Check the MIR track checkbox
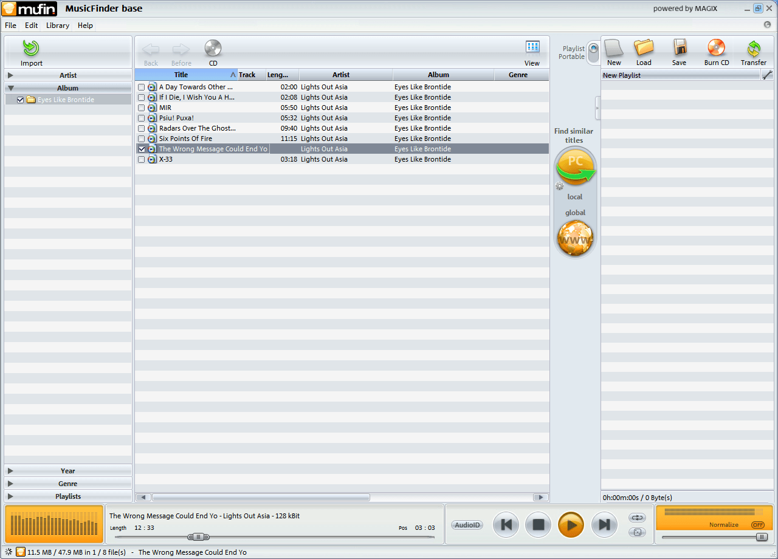The image size is (778, 559). [142, 108]
